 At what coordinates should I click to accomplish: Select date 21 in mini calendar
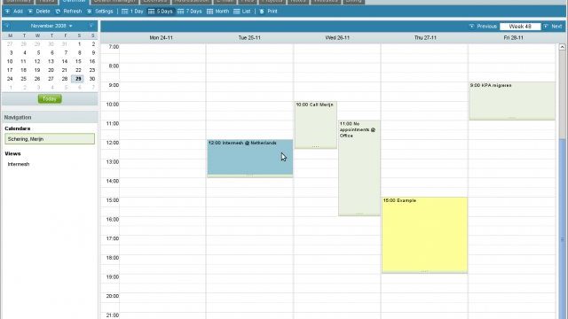65,70
